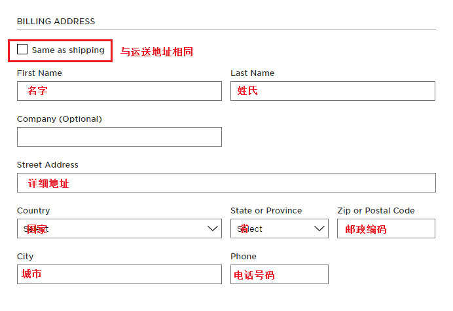Click the Street Address input field

[226, 183]
